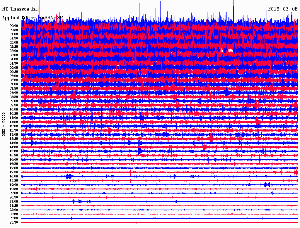Select the 22:00 time label
The height and width of the screenshot is (228, 300).
[x=14, y=210]
